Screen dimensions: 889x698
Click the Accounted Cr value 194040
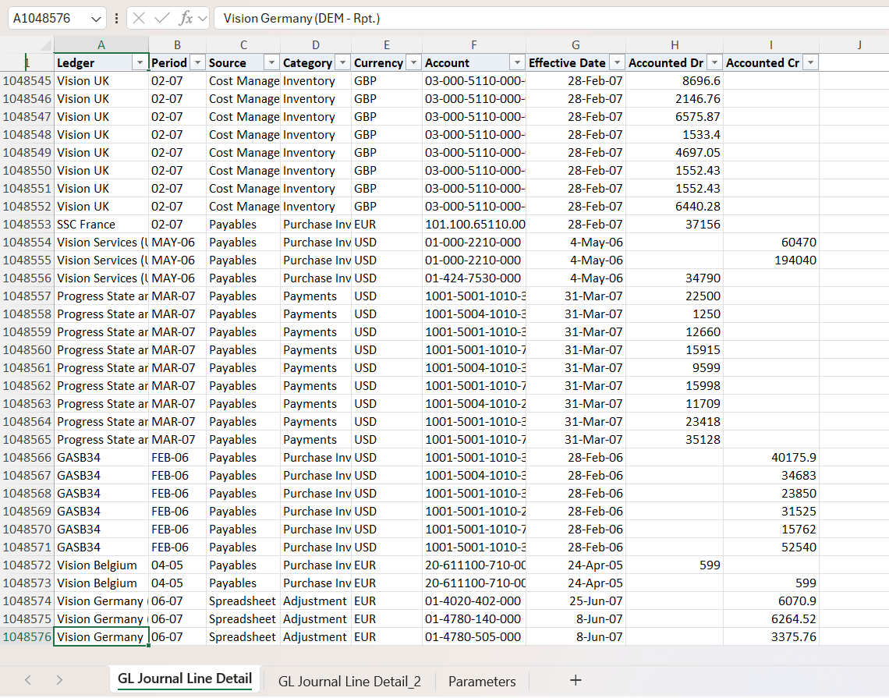coord(771,260)
